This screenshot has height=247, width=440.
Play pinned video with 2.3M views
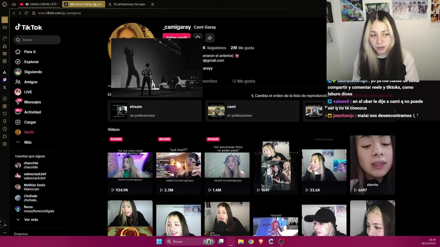pos(178,165)
